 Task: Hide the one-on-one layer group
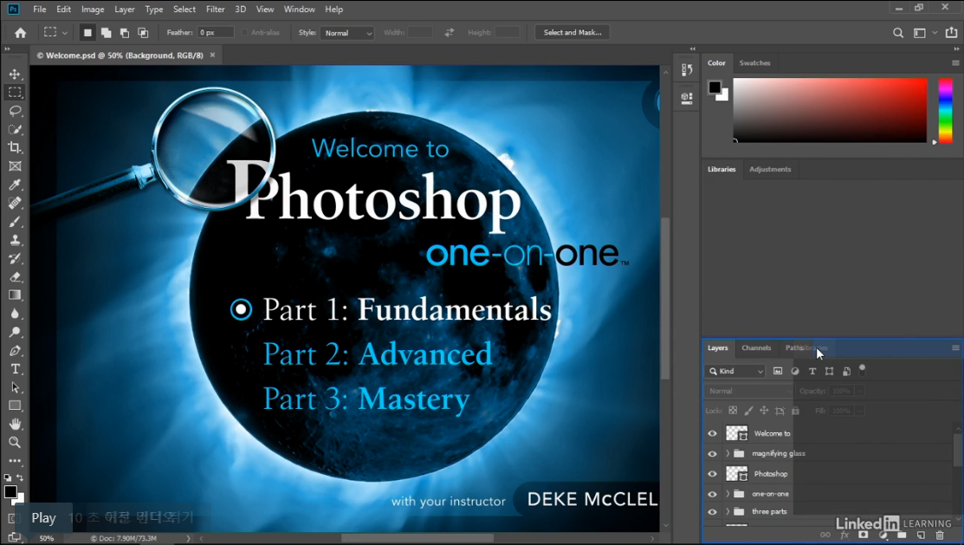pyautogui.click(x=713, y=494)
